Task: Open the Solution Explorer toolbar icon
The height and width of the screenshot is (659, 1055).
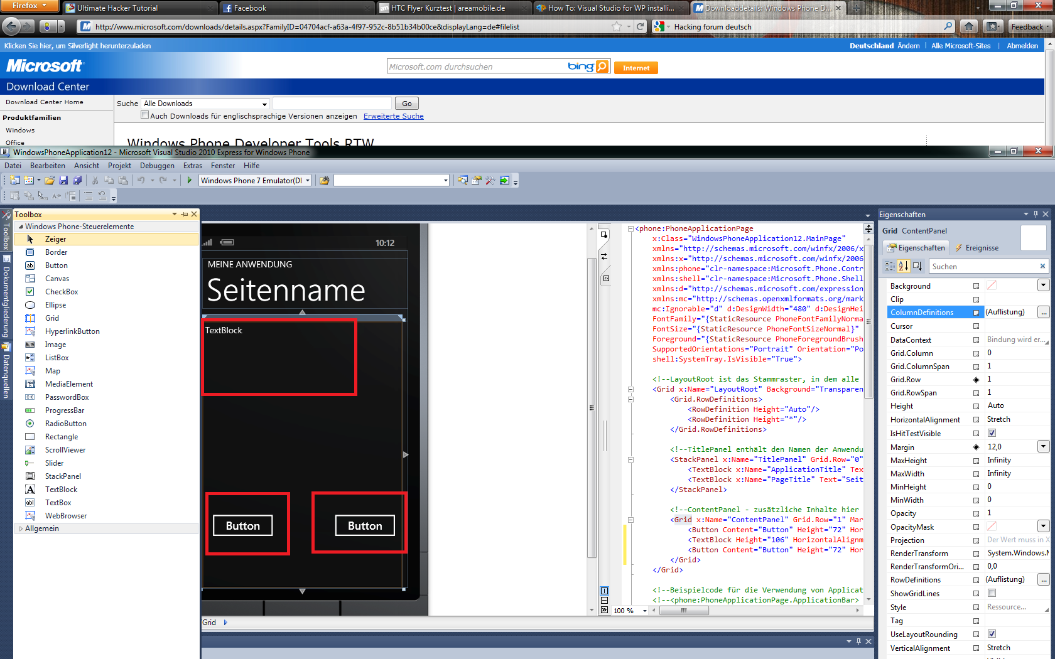Action: tap(463, 181)
